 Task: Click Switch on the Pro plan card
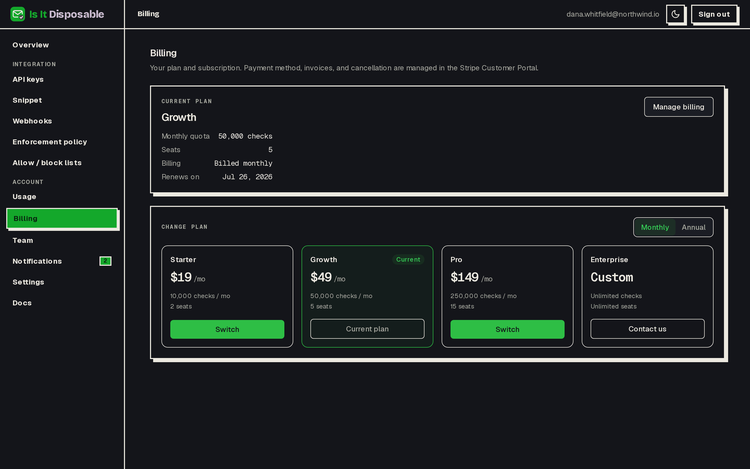(x=507, y=329)
